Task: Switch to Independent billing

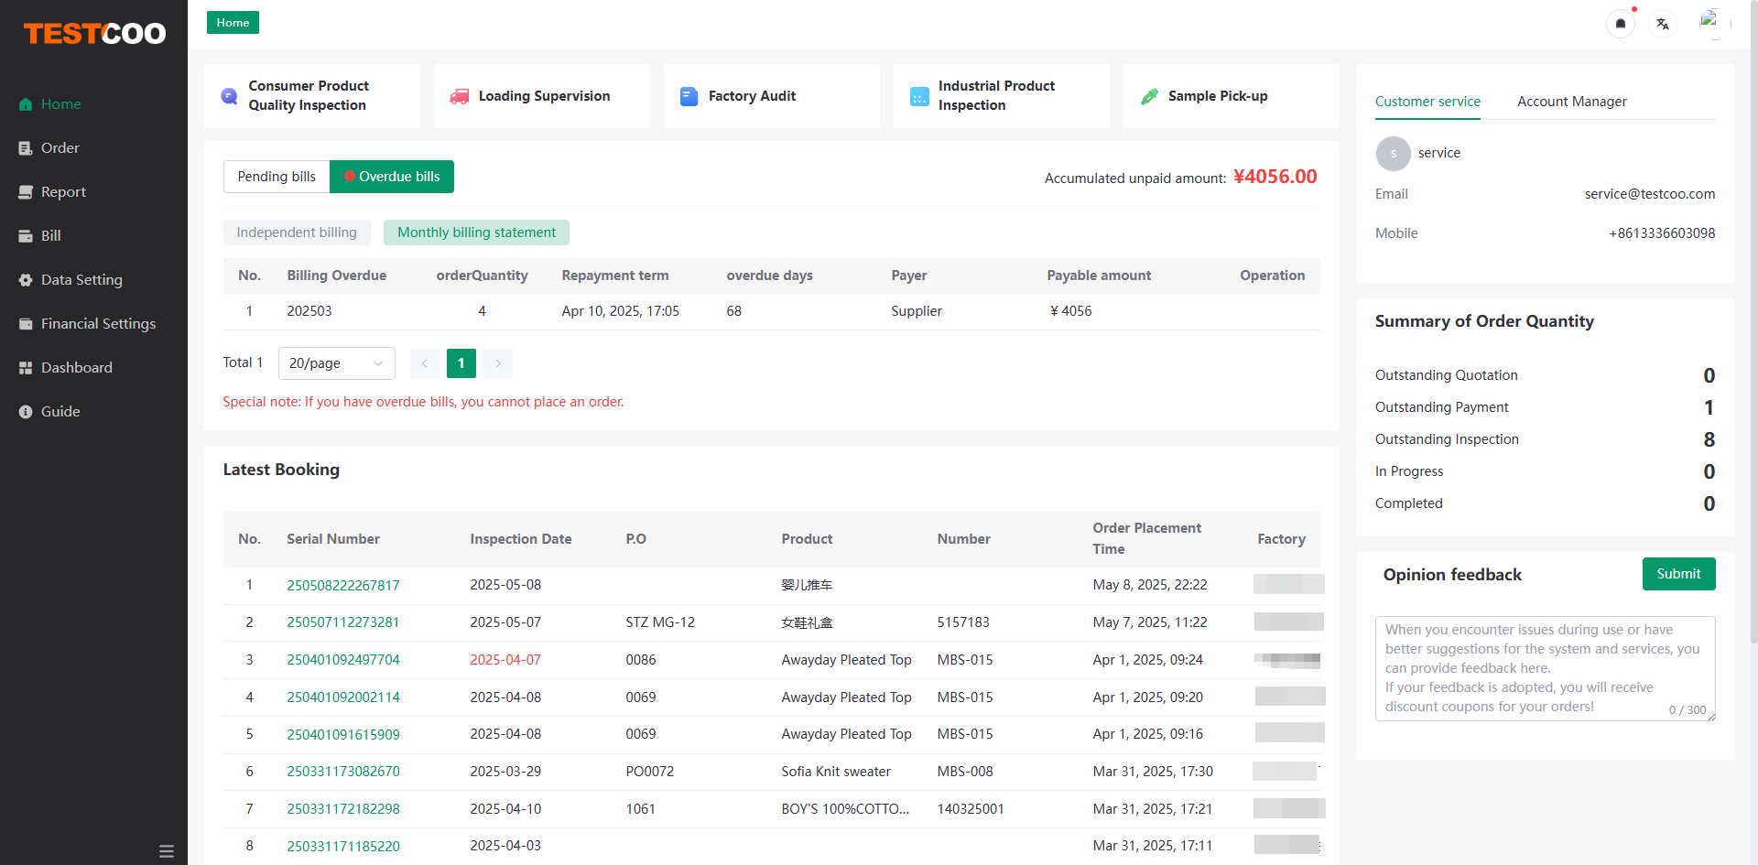Action: [297, 232]
